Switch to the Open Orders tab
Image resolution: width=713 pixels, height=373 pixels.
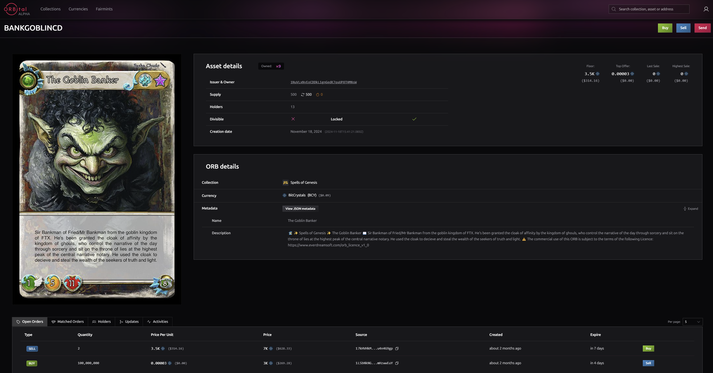tap(30, 322)
